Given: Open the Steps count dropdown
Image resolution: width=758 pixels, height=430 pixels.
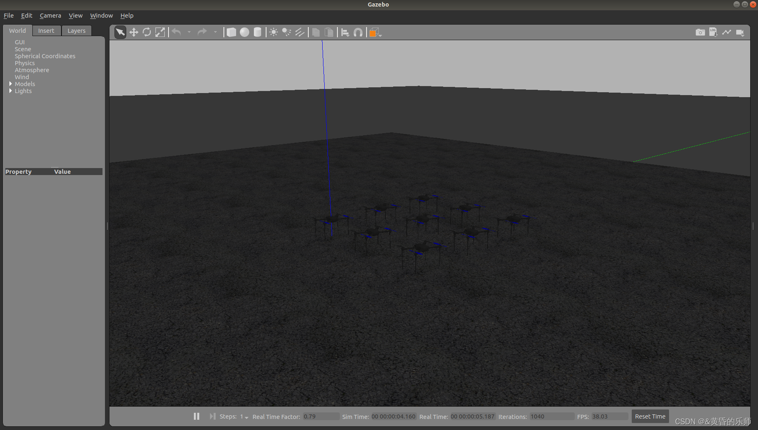Looking at the screenshot, I should [x=244, y=417].
